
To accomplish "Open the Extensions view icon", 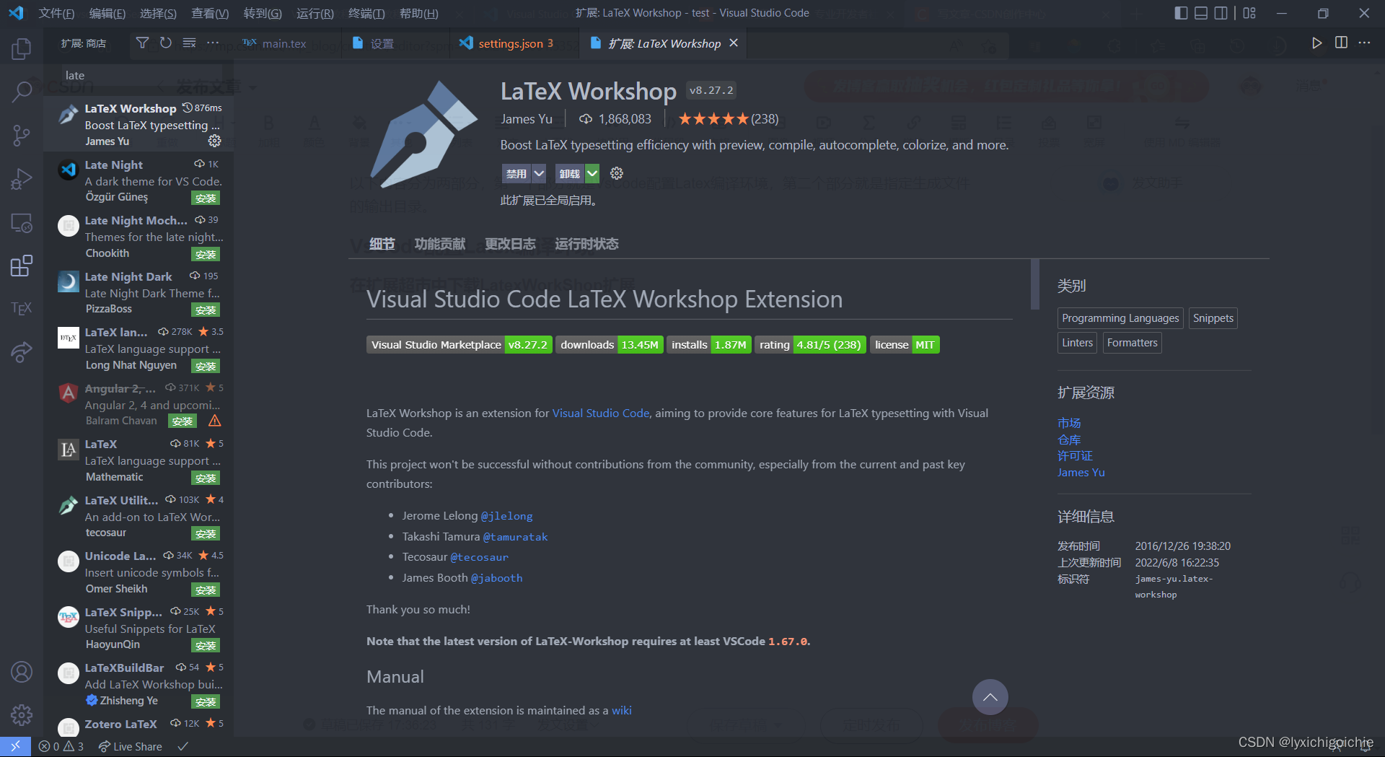I will click(x=22, y=266).
